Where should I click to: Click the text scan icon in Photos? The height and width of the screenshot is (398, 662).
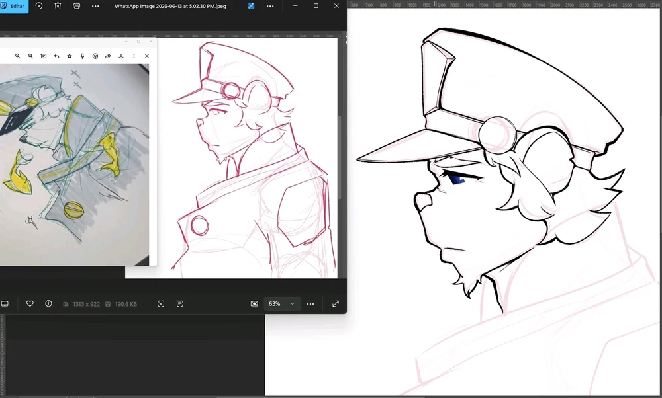point(180,303)
